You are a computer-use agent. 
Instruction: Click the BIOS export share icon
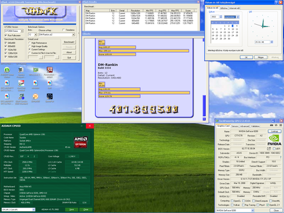click(269, 149)
